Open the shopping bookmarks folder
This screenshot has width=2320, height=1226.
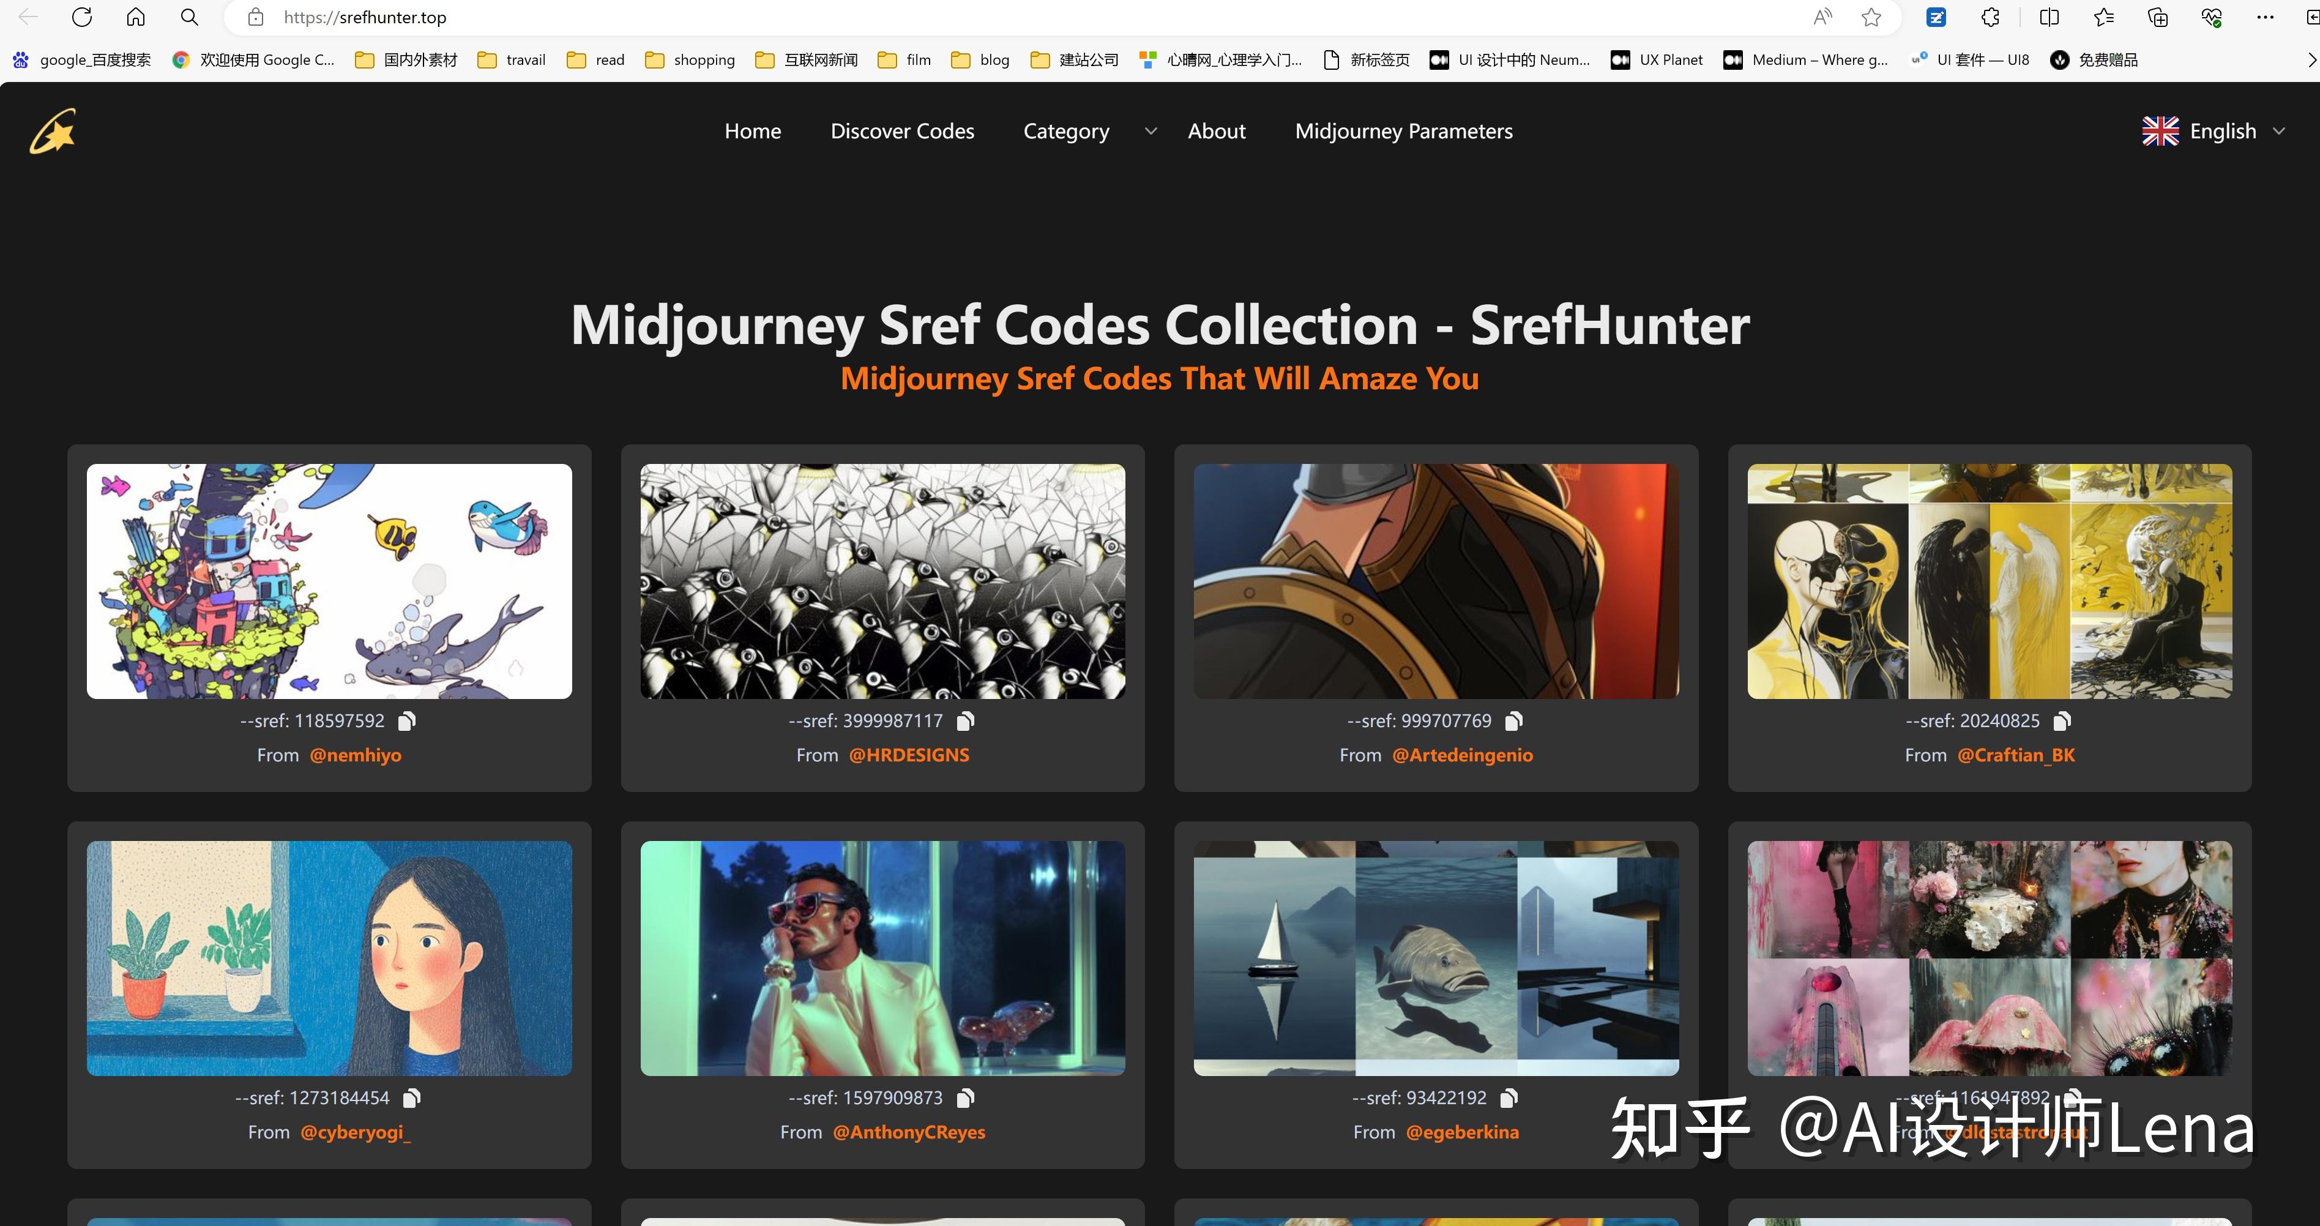pos(690,59)
